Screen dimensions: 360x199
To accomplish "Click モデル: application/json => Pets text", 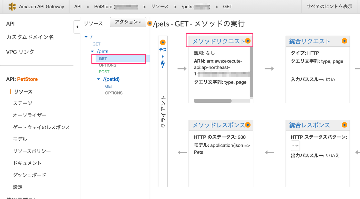I will 222,149.
